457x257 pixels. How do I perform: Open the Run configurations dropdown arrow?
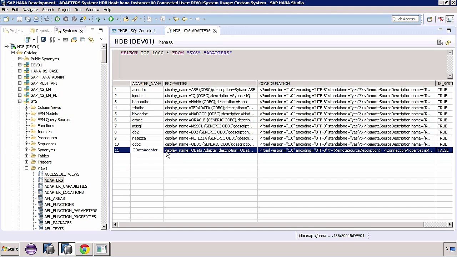point(117,19)
